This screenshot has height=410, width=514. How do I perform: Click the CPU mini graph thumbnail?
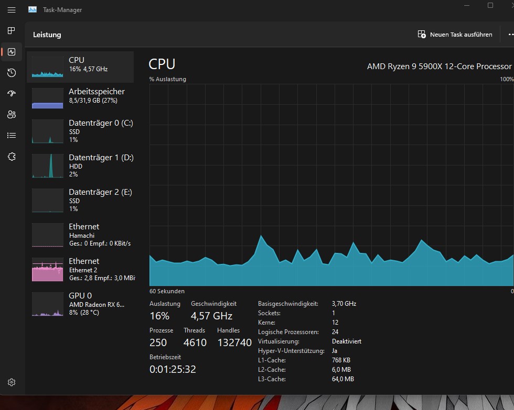(48, 67)
